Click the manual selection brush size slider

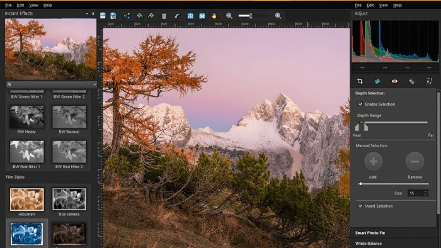click(x=394, y=184)
